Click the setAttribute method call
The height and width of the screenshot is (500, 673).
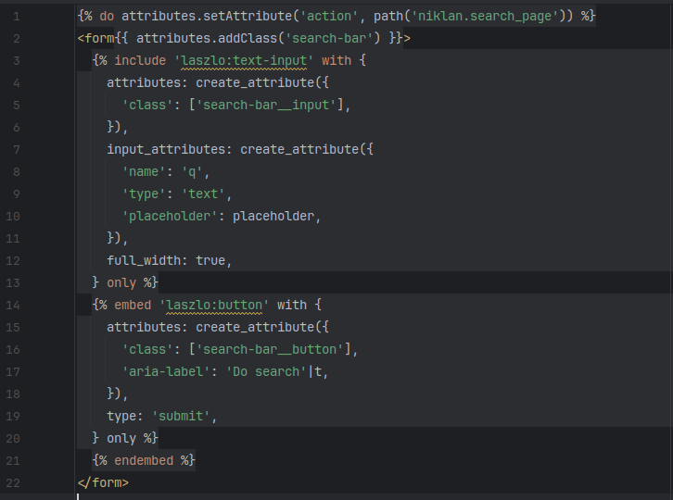248,17
